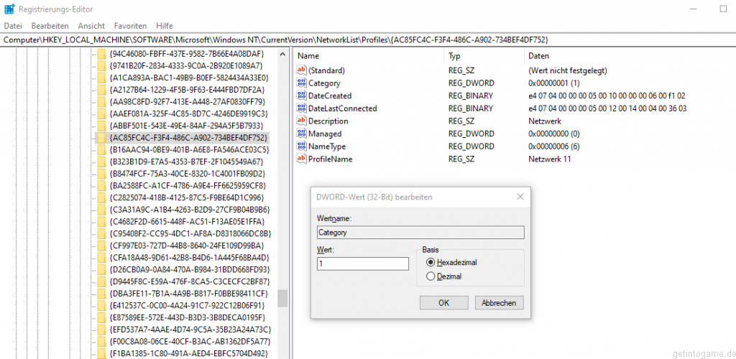Image resolution: width=736 pixels, height=359 pixels.
Task: Click the Description string value icon
Action: (x=302, y=121)
